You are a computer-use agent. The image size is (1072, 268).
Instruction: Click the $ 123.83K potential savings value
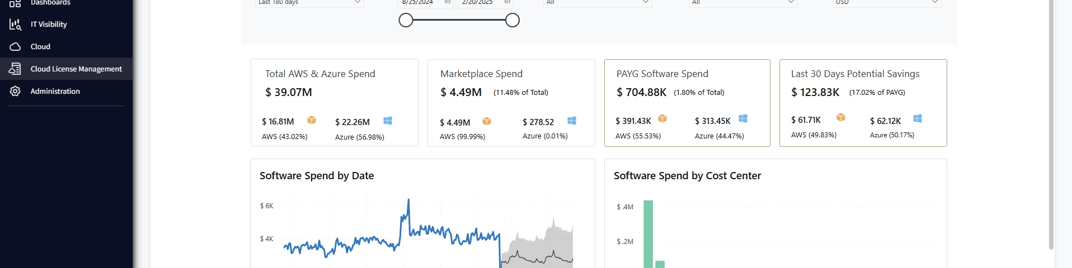[x=815, y=92]
